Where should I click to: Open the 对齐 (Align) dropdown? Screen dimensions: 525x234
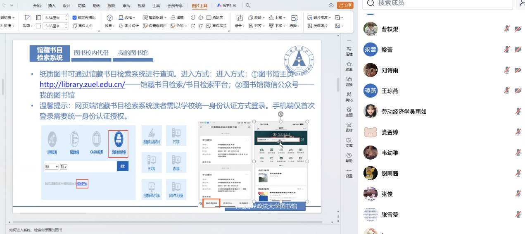[255, 26]
